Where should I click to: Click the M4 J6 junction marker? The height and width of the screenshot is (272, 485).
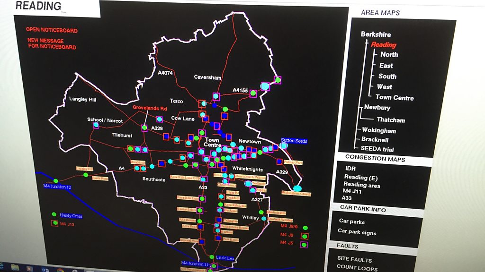click(x=305, y=236)
